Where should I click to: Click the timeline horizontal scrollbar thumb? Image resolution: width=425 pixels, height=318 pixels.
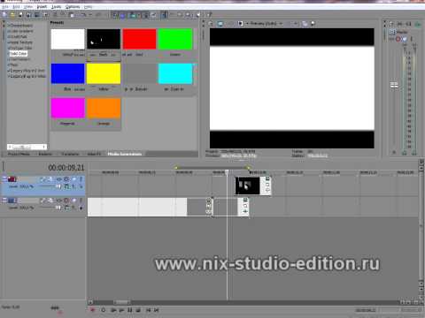[x=122, y=302]
